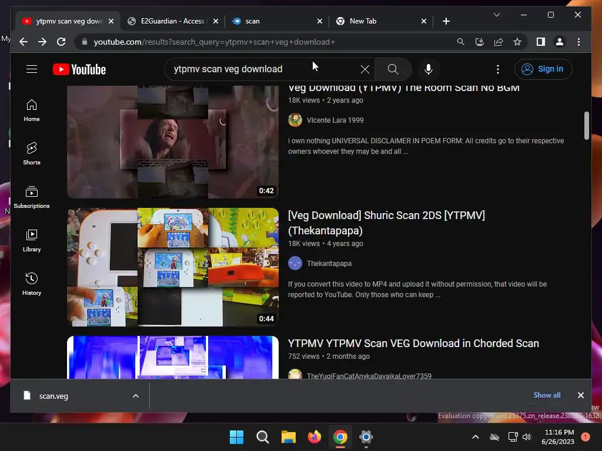Visit the Vicente Lara 1999 channel
The image size is (602, 451).
click(x=335, y=120)
